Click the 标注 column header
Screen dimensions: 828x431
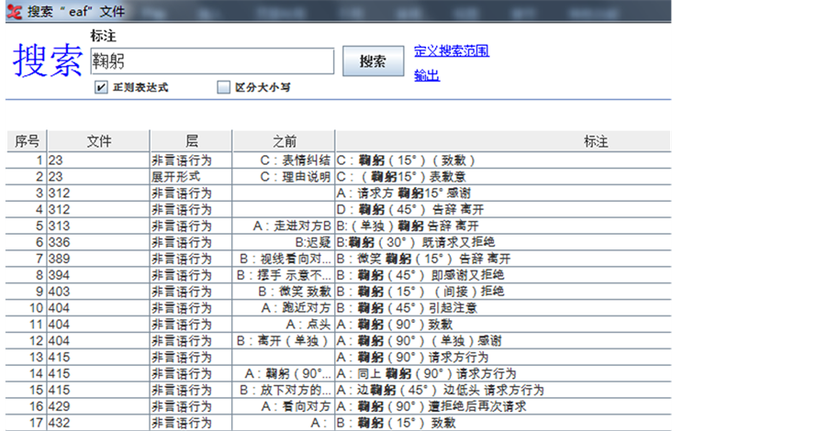[595, 141]
